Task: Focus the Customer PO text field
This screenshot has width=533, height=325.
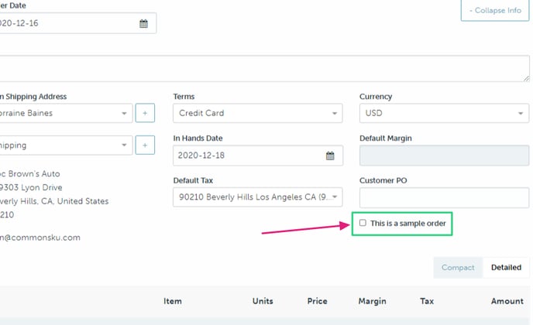Action: (x=443, y=197)
